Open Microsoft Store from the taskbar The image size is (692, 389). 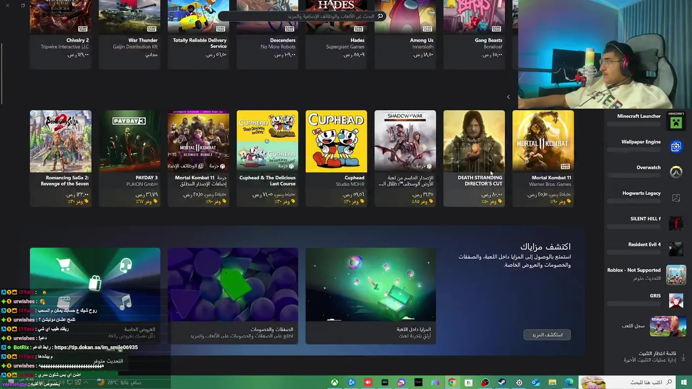(x=469, y=383)
